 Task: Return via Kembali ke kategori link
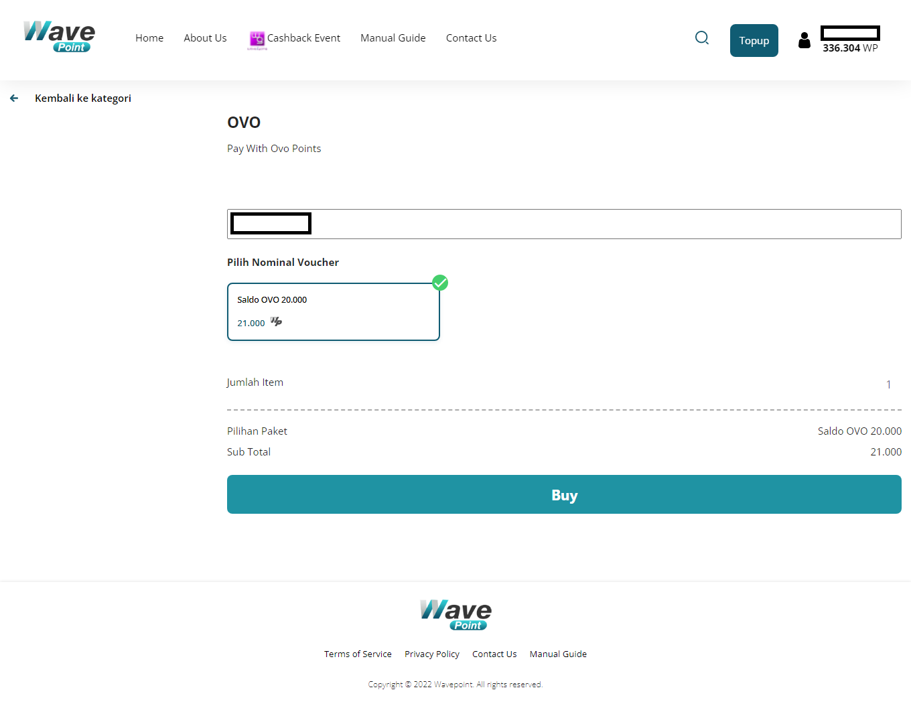click(x=83, y=98)
